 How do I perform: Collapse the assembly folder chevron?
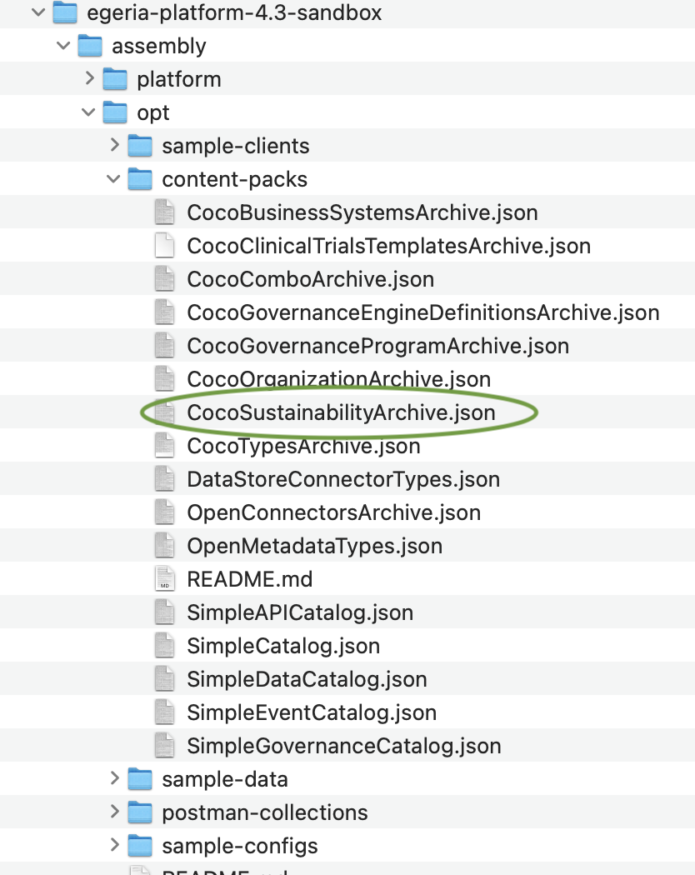(x=63, y=47)
